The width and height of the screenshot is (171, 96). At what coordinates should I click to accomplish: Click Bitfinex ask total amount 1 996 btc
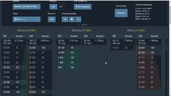154,41
